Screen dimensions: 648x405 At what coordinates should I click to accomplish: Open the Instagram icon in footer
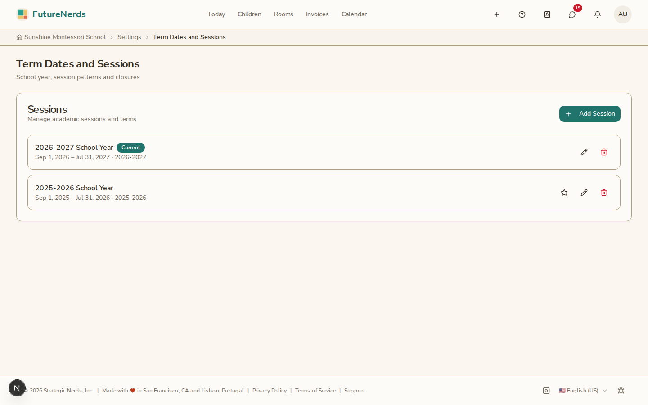click(546, 391)
